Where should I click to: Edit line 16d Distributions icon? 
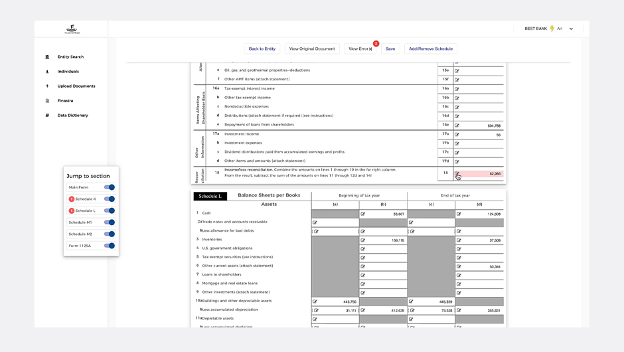coord(457,116)
